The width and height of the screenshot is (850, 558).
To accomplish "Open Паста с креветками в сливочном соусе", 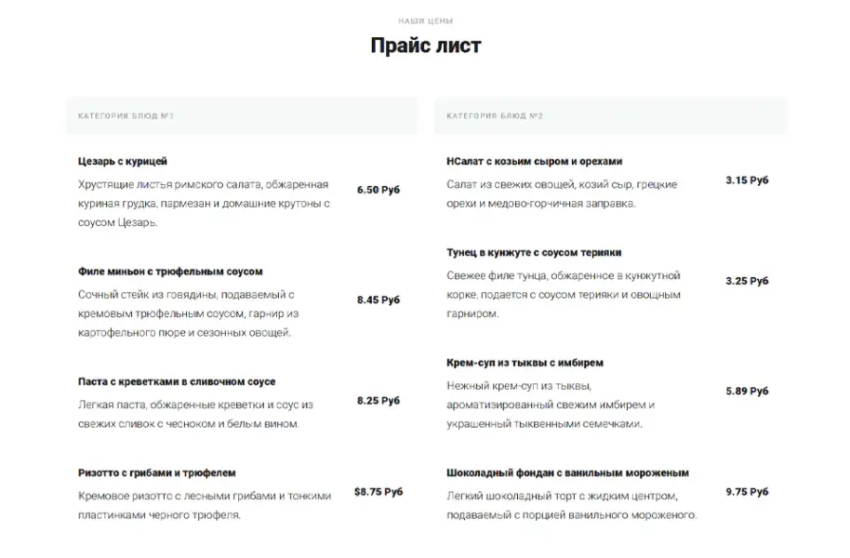I will 177,381.
